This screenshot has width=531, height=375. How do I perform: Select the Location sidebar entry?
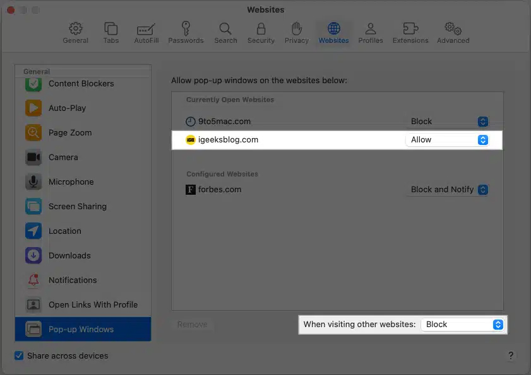coord(64,231)
